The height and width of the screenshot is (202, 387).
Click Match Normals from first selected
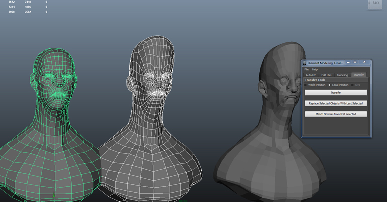click(x=335, y=114)
